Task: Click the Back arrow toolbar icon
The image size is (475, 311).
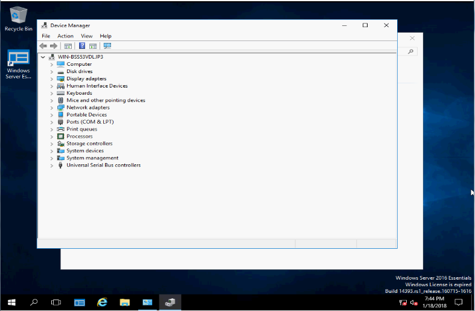Action: click(x=43, y=46)
